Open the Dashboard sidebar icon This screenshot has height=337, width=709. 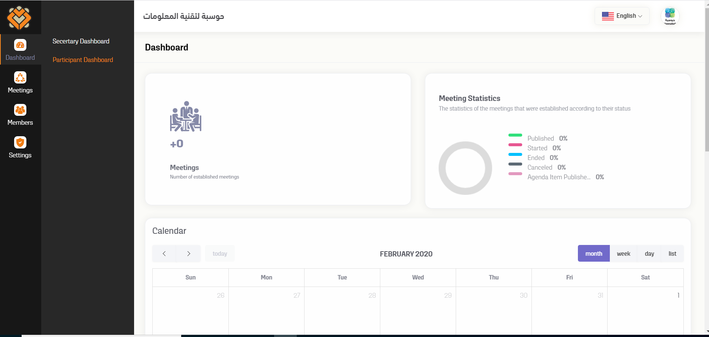click(x=20, y=45)
